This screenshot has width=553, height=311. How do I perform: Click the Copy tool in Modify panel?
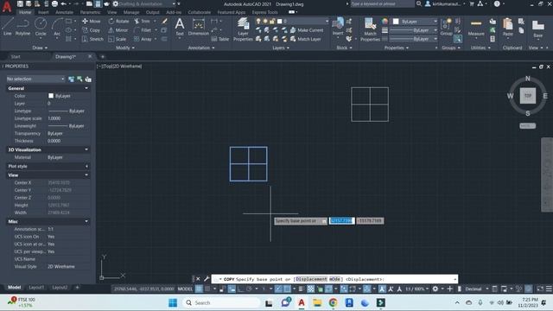point(91,30)
